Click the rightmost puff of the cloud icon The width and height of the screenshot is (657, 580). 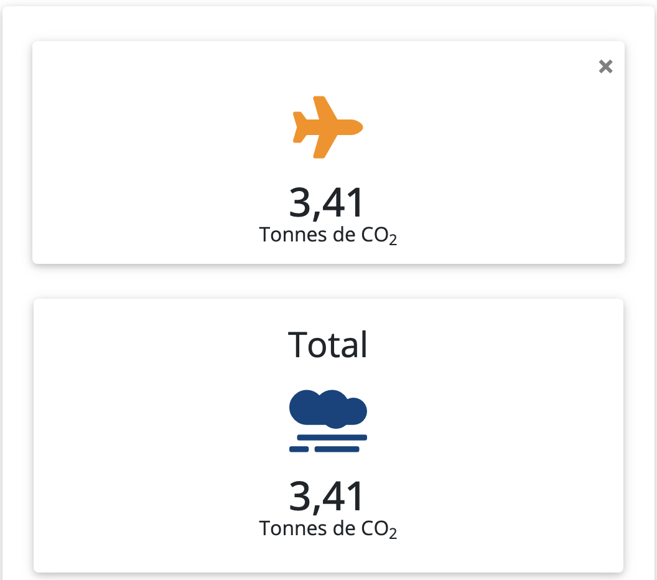point(356,409)
